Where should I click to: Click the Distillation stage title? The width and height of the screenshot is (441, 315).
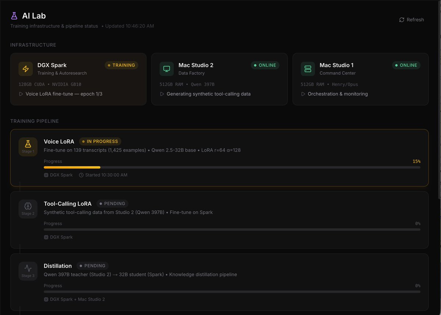58,266
